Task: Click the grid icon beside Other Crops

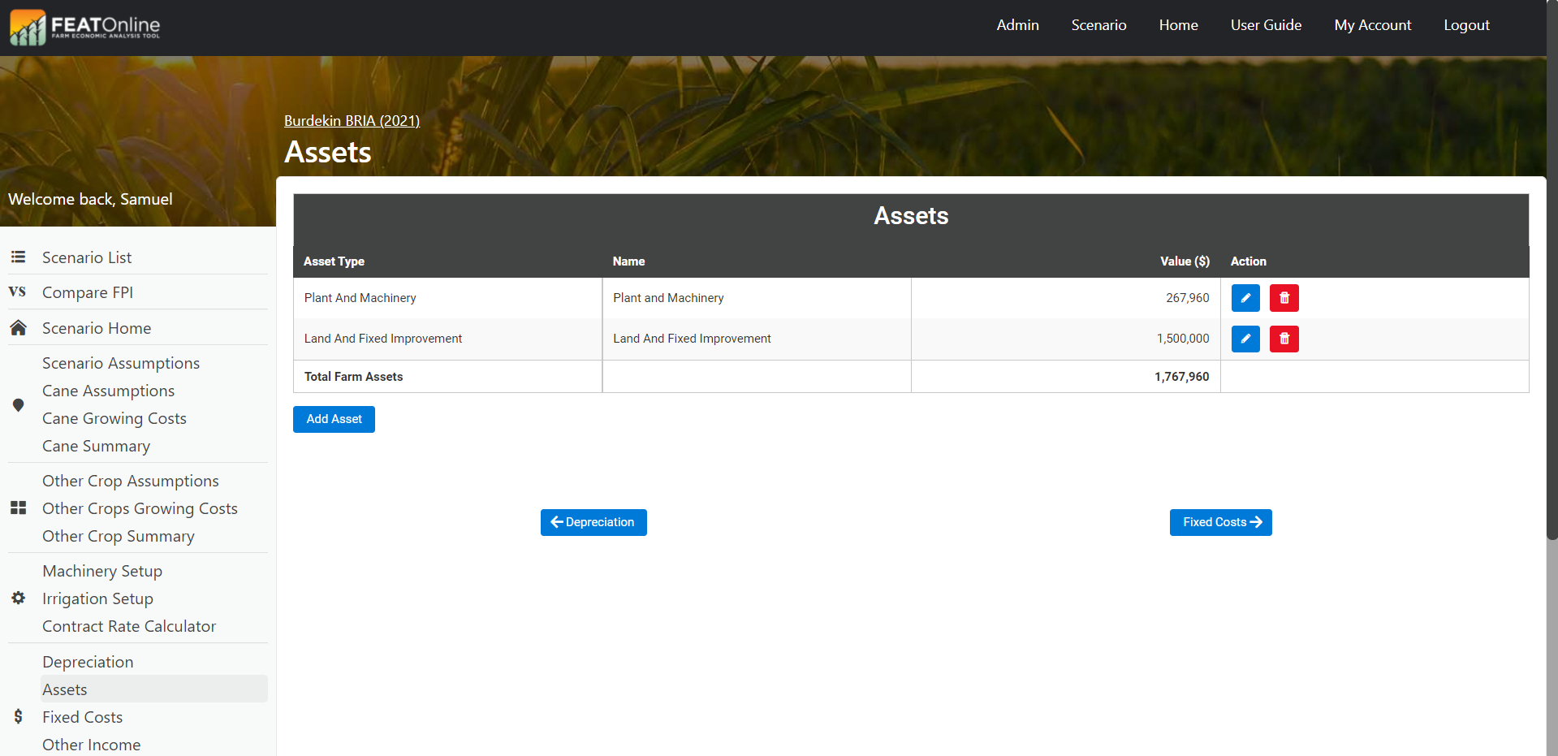Action: (18, 508)
